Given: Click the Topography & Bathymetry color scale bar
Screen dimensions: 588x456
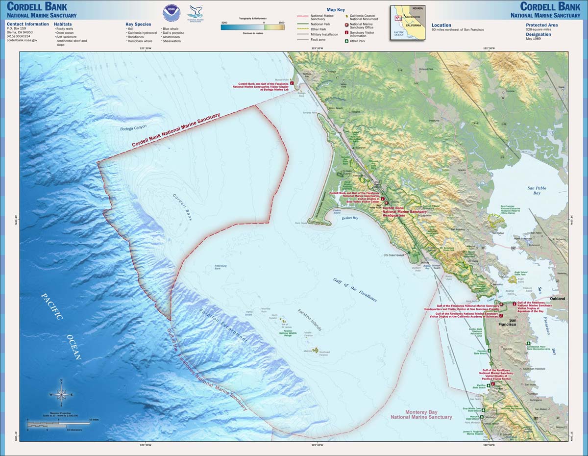Looking at the screenshot, I should tap(252, 27).
